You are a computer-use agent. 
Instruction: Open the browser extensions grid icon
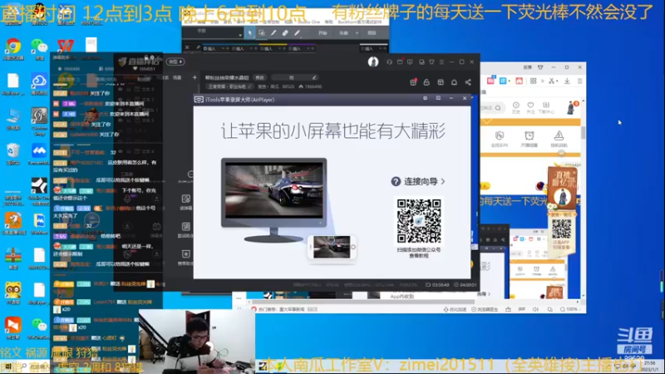(x=533, y=81)
